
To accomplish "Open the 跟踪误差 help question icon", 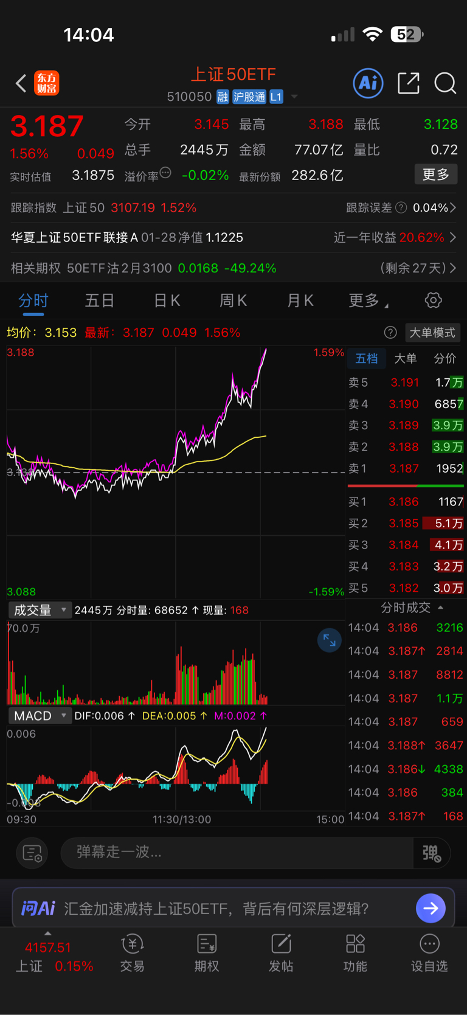I will [x=401, y=208].
